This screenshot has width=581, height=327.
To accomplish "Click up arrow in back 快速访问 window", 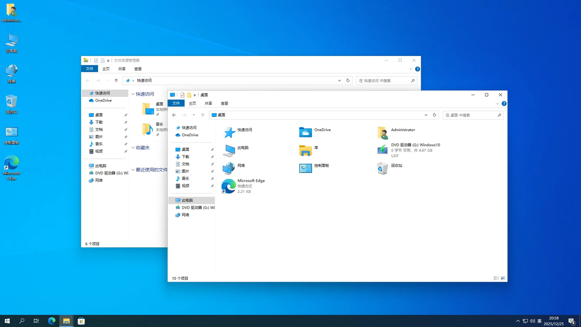I will click(116, 81).
